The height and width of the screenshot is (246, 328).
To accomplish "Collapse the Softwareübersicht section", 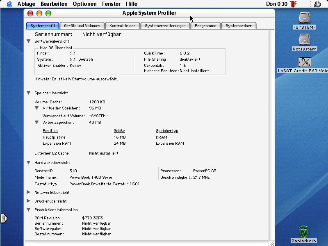I will [x=29, y=41].
